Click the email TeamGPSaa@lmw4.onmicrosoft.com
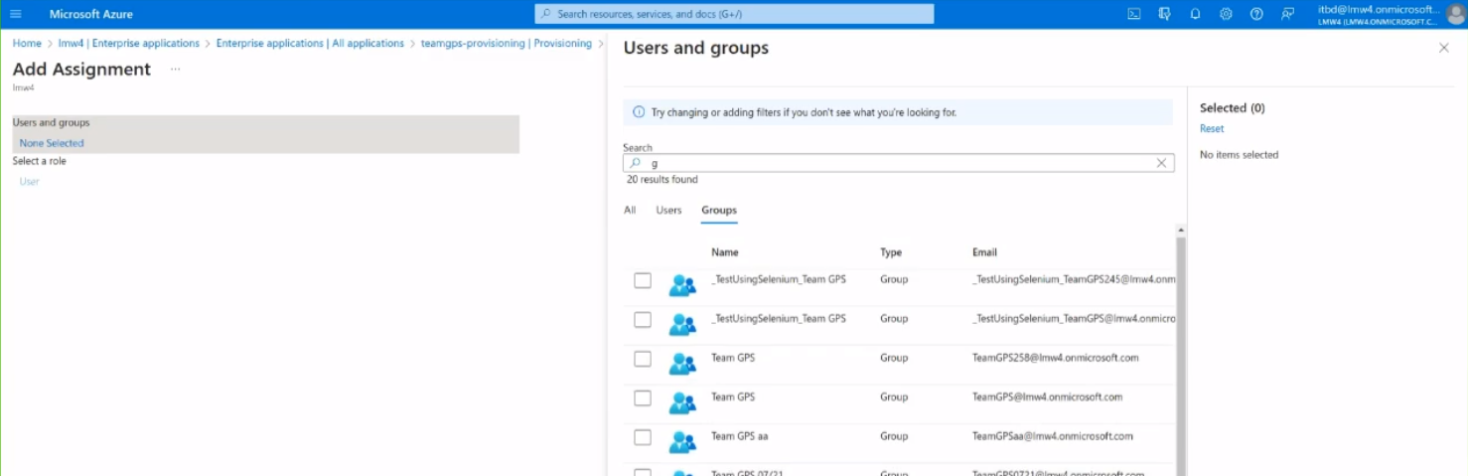This screenshot has height=476, width=1468. pos(1053,436)
